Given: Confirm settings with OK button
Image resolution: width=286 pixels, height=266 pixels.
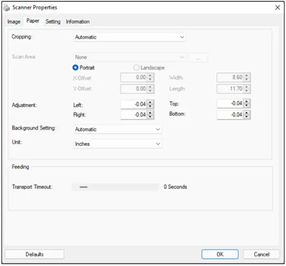Looking at the screenshot, I should pyautogui.click(x=220, y=254).
